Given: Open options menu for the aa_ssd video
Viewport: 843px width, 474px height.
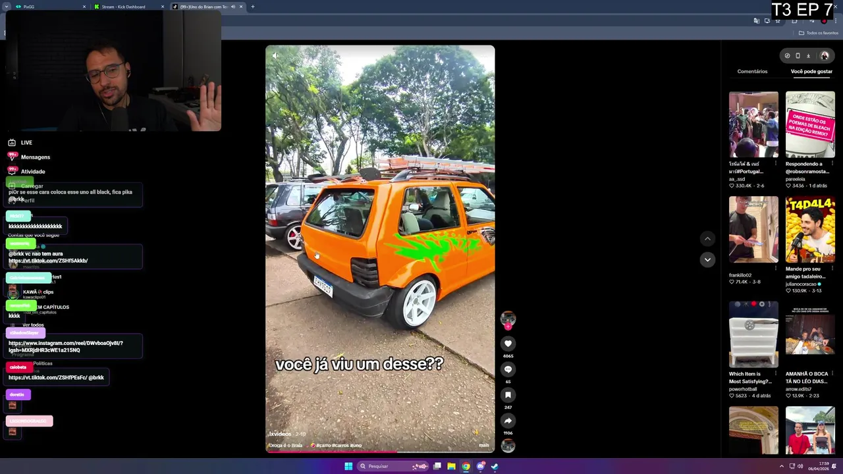Looking at the screenshot, I should coord(776,163).
